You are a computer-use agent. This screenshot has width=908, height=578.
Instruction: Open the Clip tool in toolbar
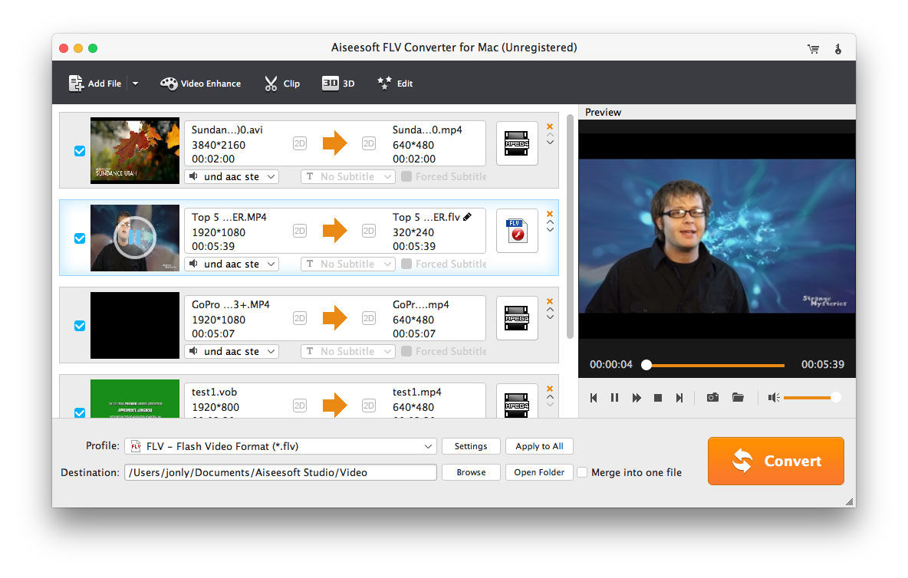(x=281, y=84)
